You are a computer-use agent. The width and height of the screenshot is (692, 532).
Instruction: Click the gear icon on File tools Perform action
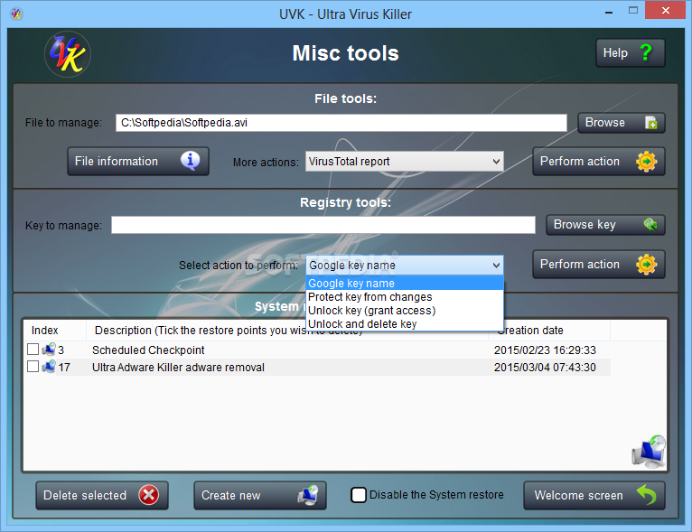pyautogui.click(x=646, y=162)
